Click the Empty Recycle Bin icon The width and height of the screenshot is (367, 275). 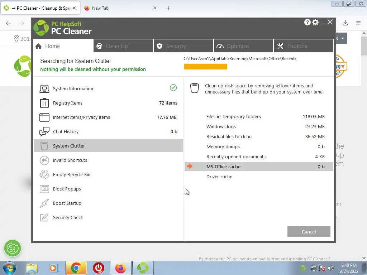tap(44, 174)
